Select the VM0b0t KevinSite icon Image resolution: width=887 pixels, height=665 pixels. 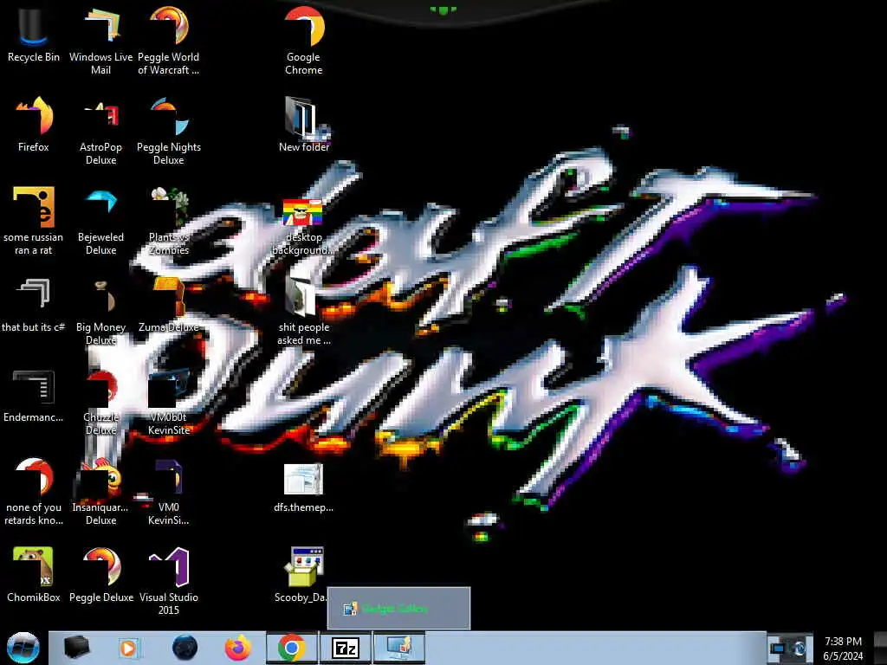click(x=169, y=402)
